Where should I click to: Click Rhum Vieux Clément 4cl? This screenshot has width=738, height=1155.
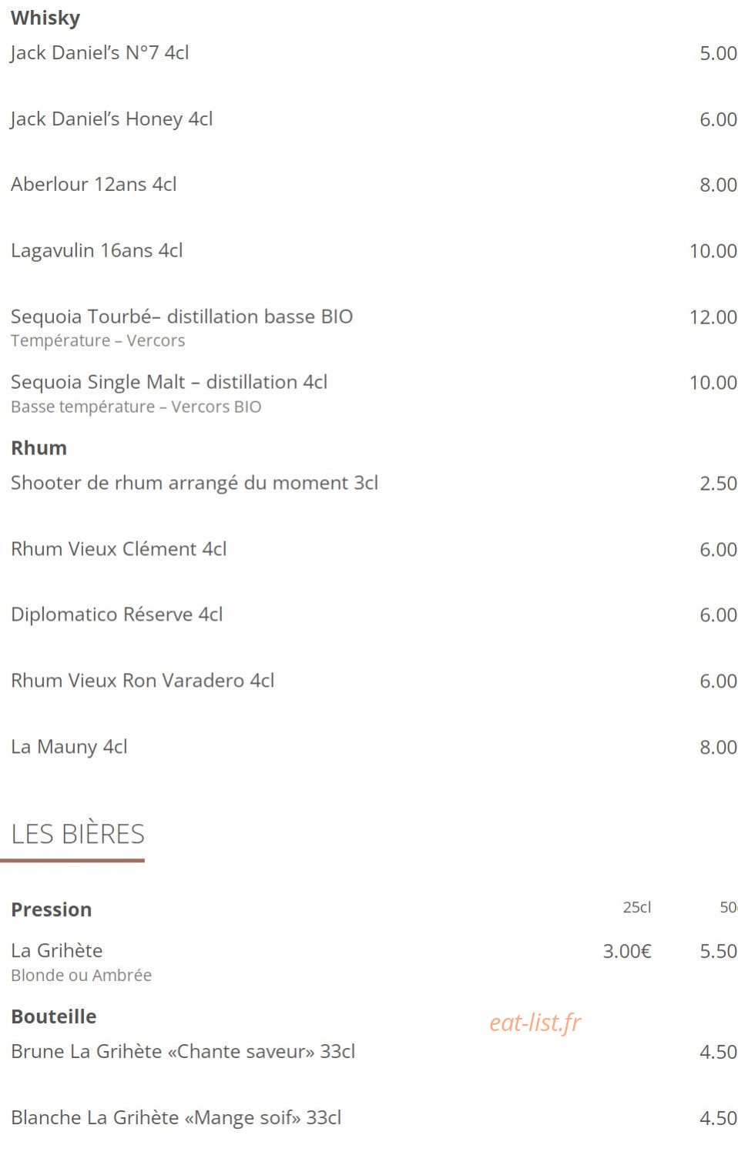tap(119, 549)
